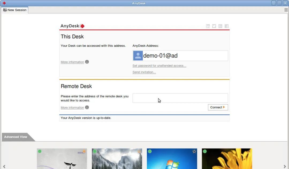Focus the remote desk address input field
Image resolution: width=289 pixels, height=169 pixels.
(x=180, y=98)
